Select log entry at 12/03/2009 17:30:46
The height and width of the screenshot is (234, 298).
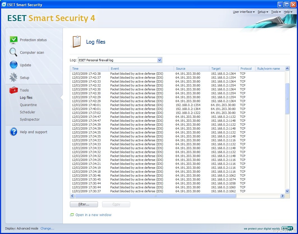click(178, 175)
